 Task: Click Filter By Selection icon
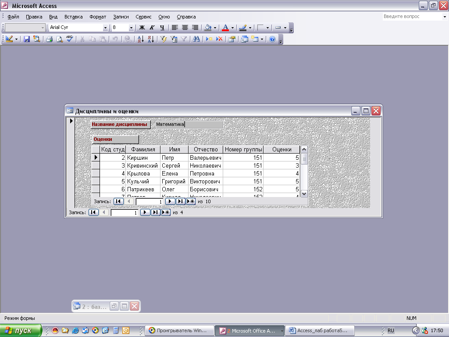pyautogui.click(x=164, y=39)
